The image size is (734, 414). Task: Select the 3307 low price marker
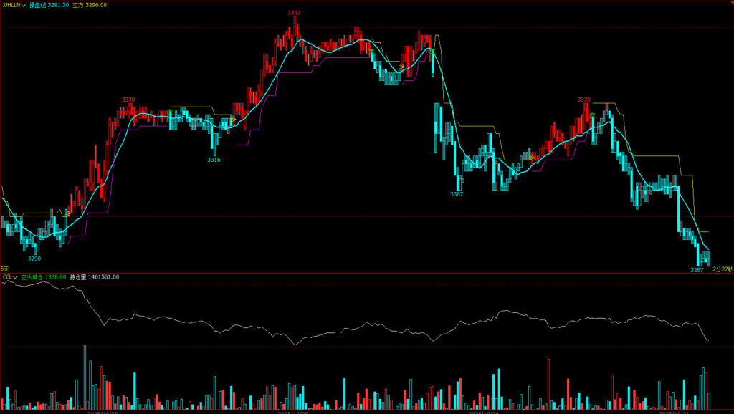click(457, 194)
